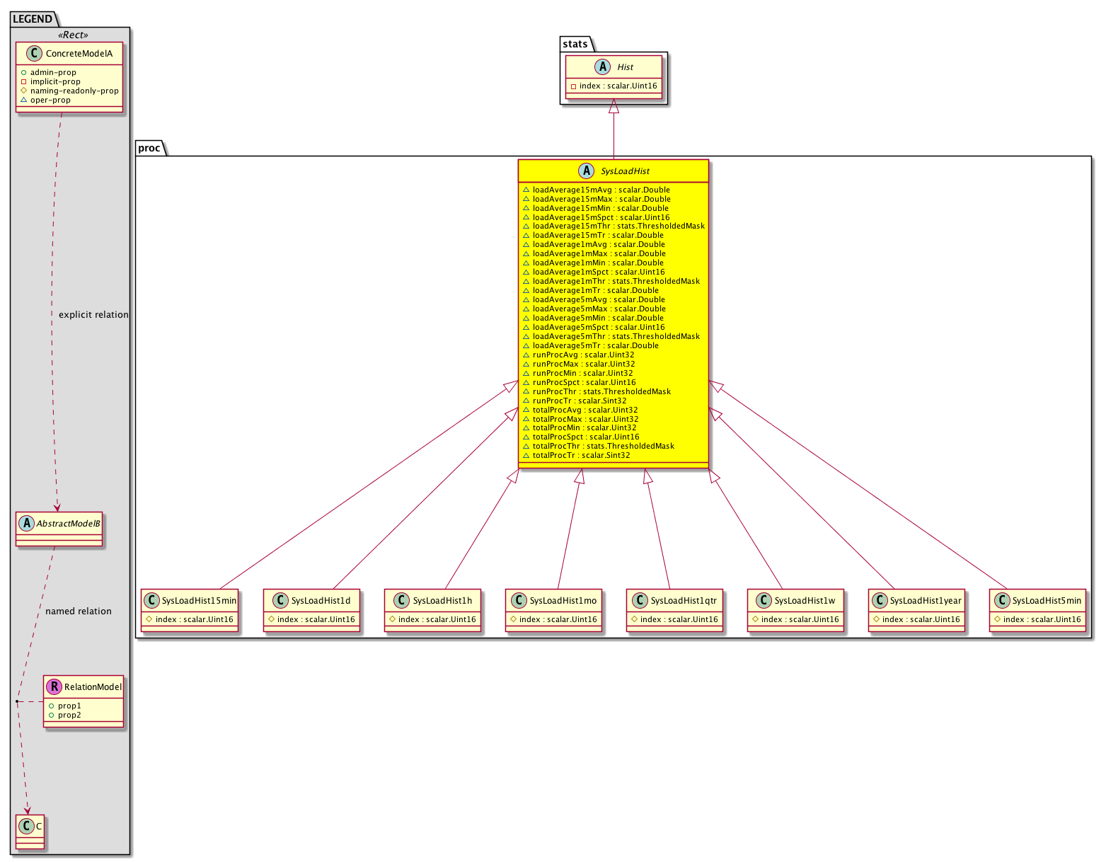This screenshot has height=862, width=1106.
Task: Click the 'C' icon of SysLoadHist1w
Action: point(763,601)
